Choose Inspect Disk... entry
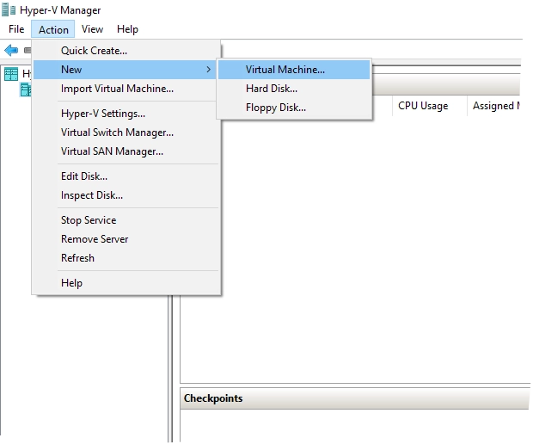The height and width of the screenshot is (444, 533). [x=126, y=195]
